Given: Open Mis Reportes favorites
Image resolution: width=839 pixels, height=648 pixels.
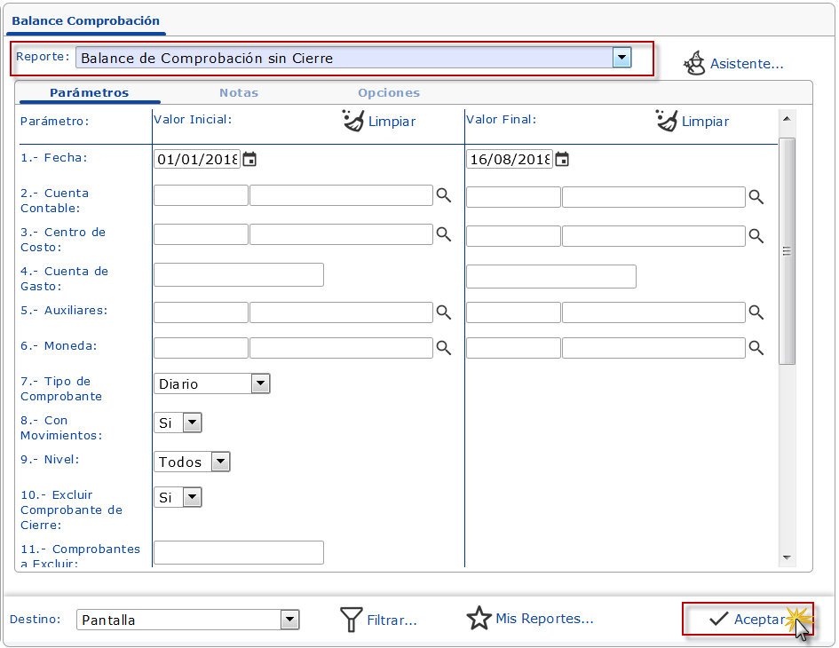Looking at the screenshot, I should point(530,619).
